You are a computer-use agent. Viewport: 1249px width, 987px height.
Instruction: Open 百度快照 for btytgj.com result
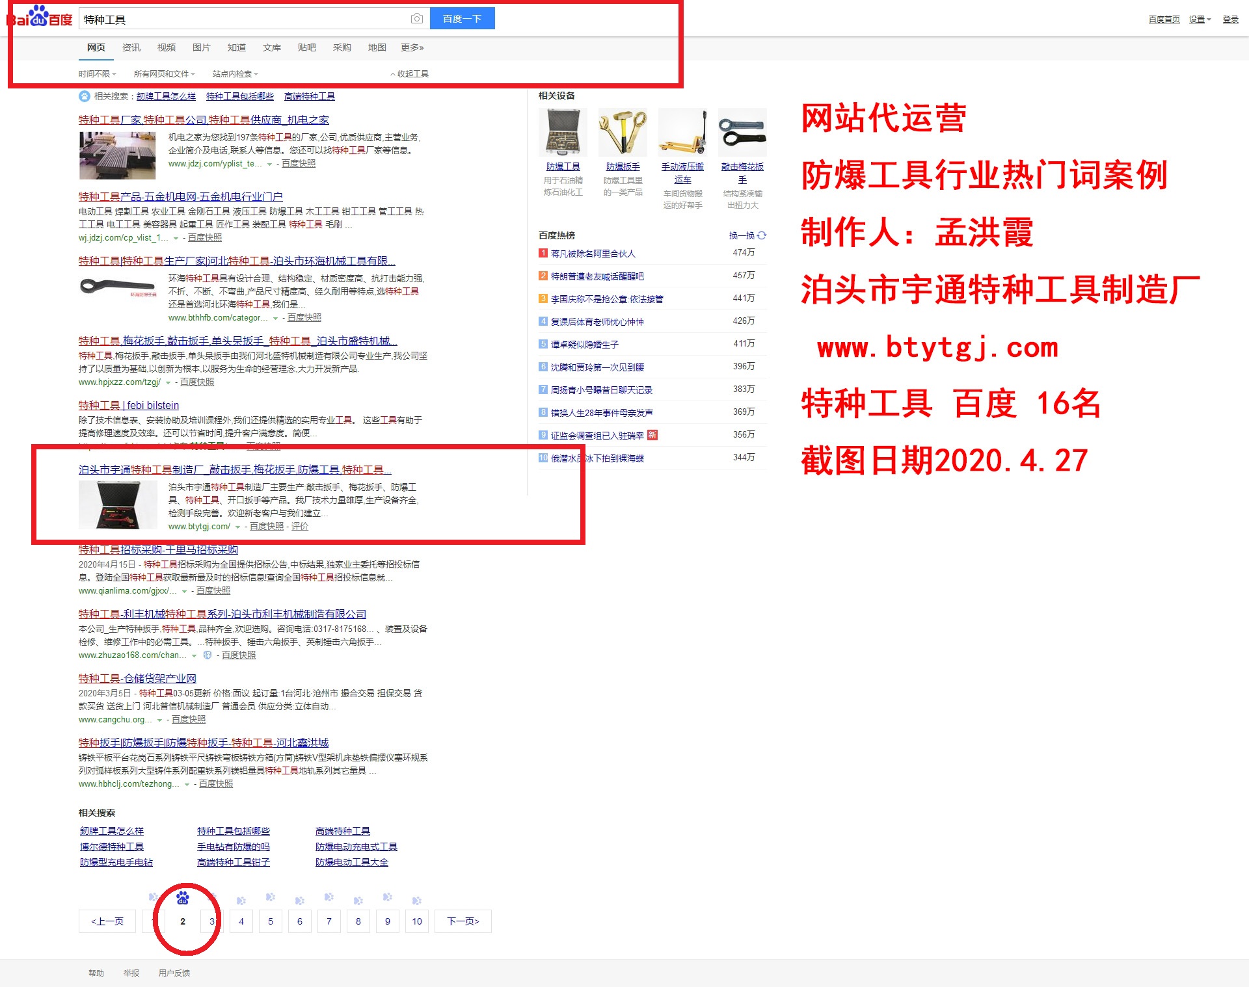(x=267, y=527)
